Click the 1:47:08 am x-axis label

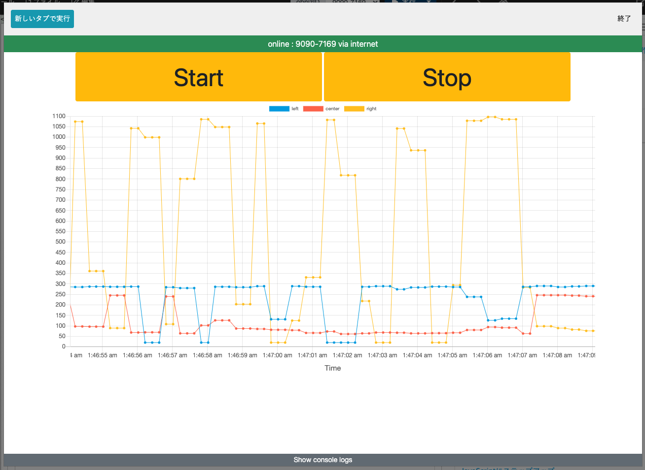click(x=557, y=355)
